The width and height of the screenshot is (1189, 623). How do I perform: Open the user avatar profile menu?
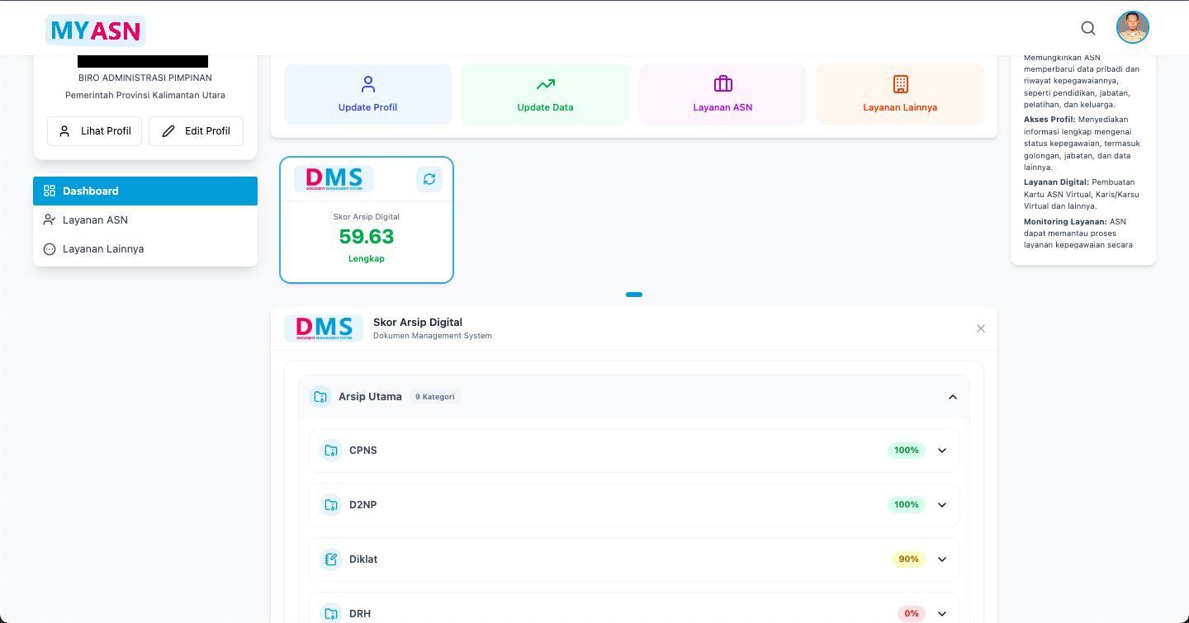pos(1132,28)
